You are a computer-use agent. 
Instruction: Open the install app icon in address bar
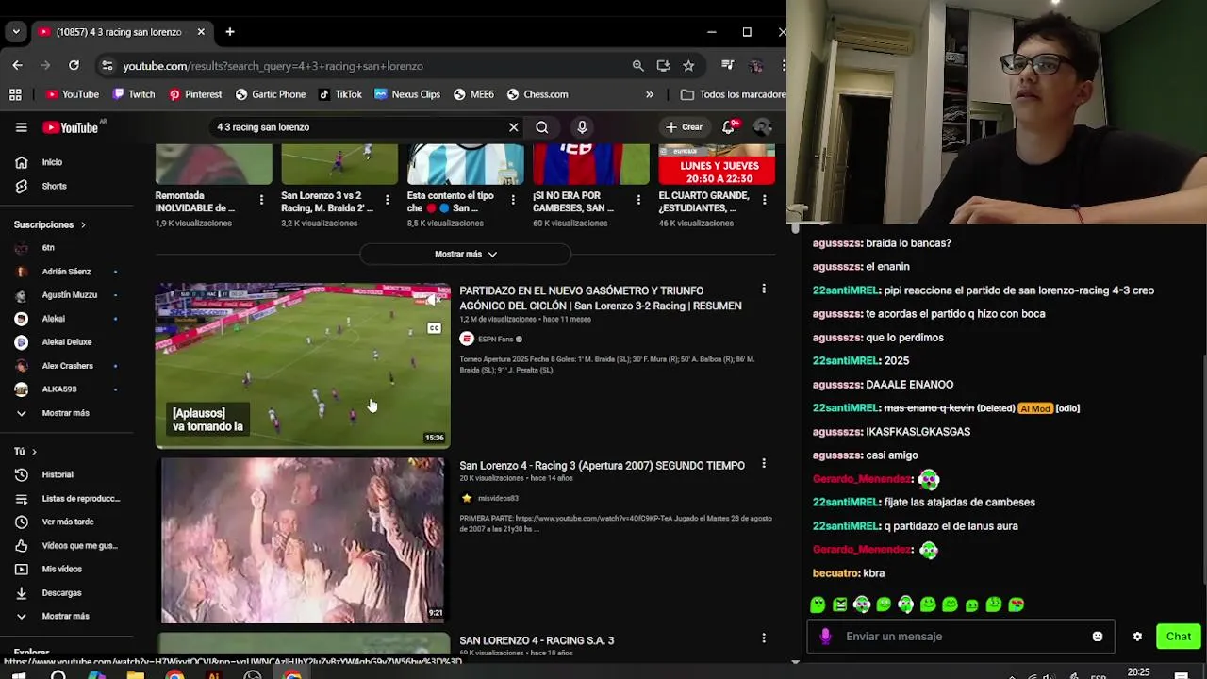click(663, 65)
